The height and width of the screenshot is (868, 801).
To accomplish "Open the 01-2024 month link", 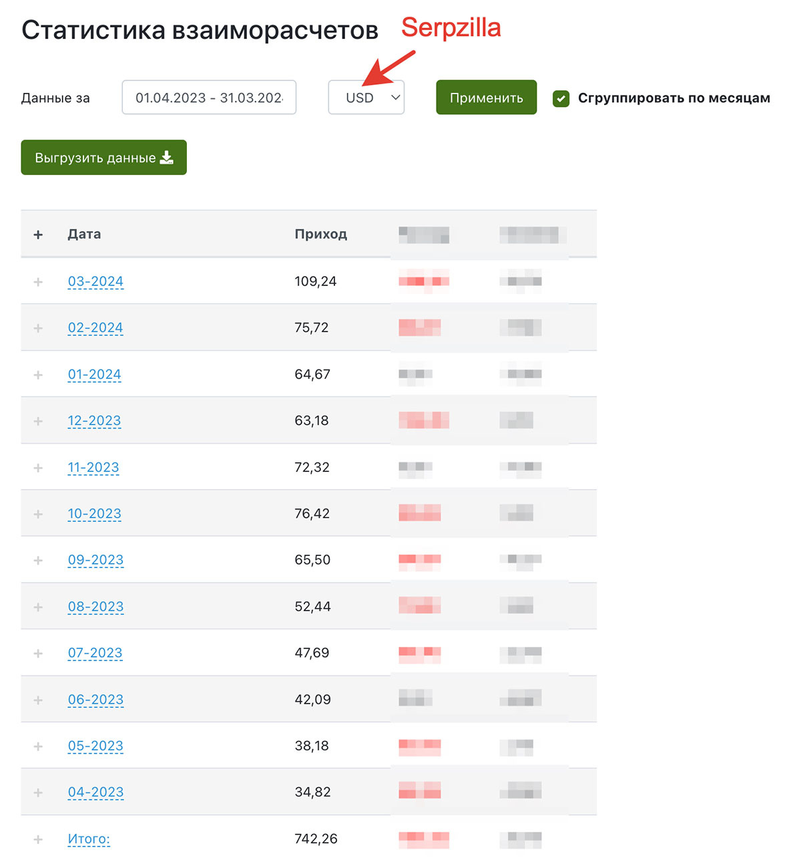I will [x=94, y=374].
